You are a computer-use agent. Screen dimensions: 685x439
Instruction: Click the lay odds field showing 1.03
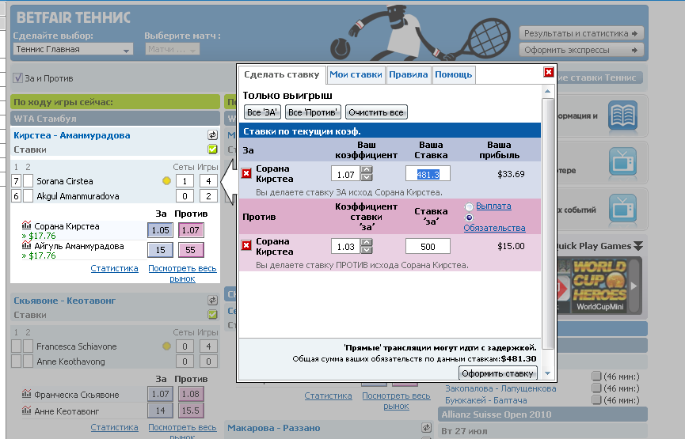[345, 247]
